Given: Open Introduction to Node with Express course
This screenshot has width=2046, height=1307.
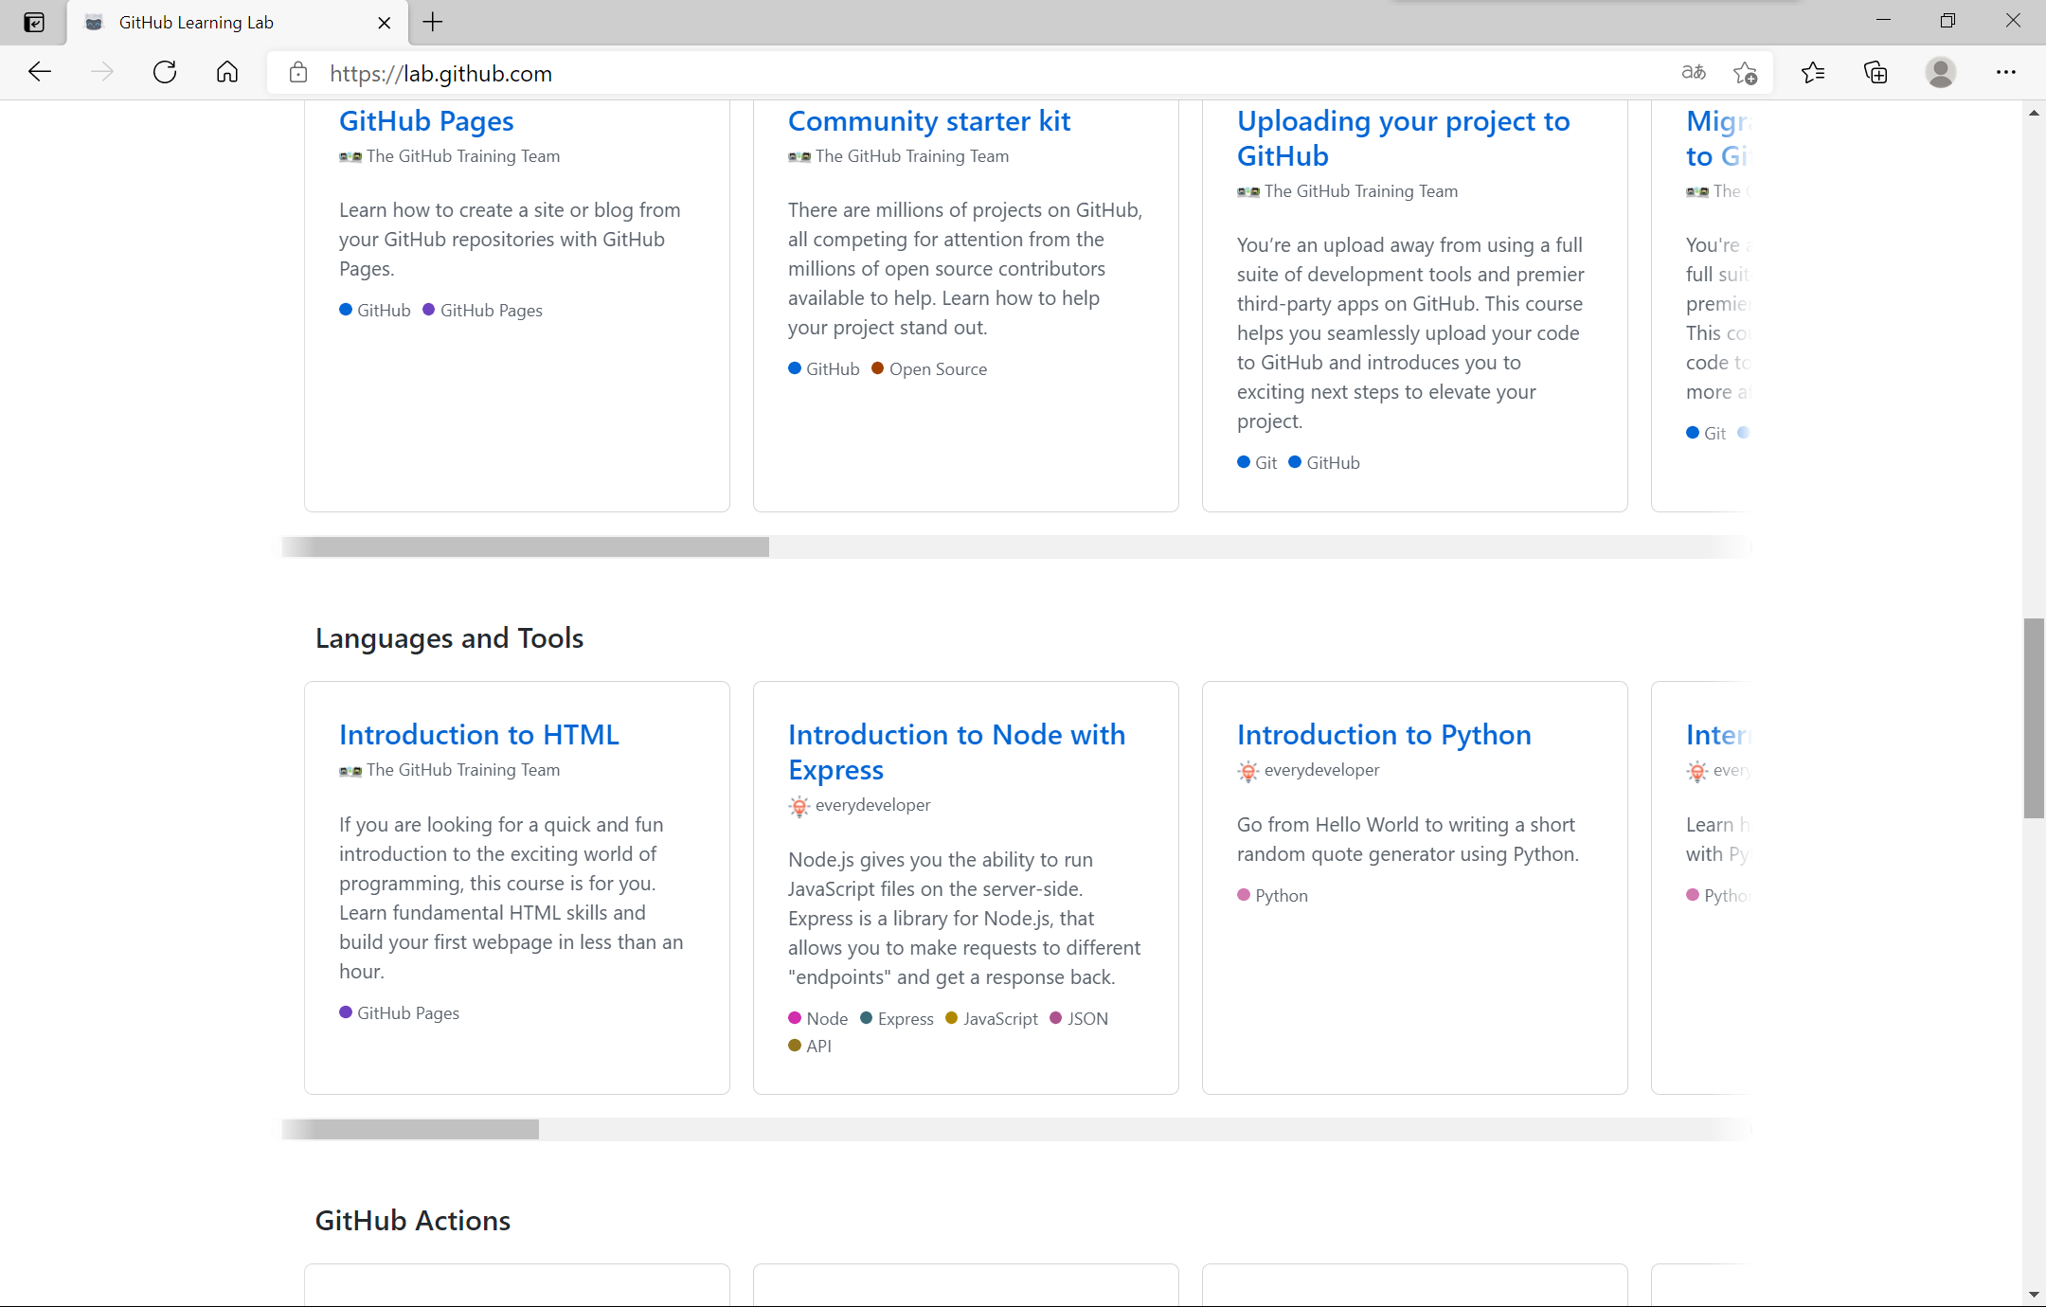Looking at the screenshot, I should [x=956, y=752].
